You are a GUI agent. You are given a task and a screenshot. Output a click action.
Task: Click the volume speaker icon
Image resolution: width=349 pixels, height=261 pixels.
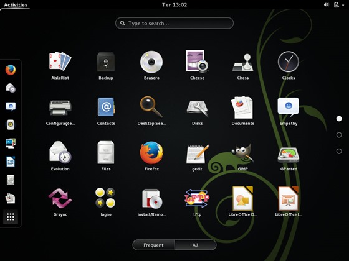pos(327,5)
